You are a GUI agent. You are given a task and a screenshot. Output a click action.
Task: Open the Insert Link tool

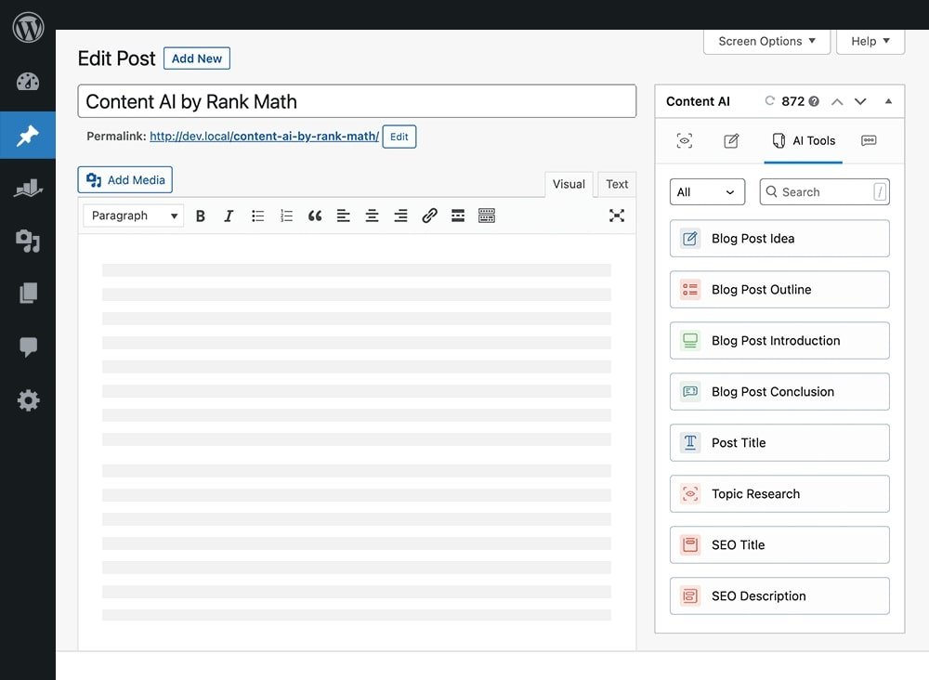pyautogui.click(x=429, y=216)
